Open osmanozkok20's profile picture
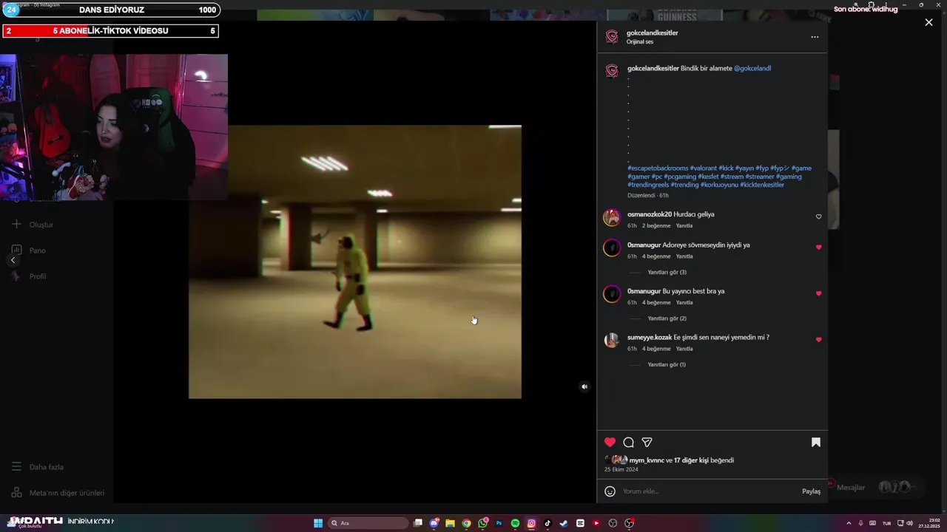This screenshot has height=532, width=947. (612, 217)
